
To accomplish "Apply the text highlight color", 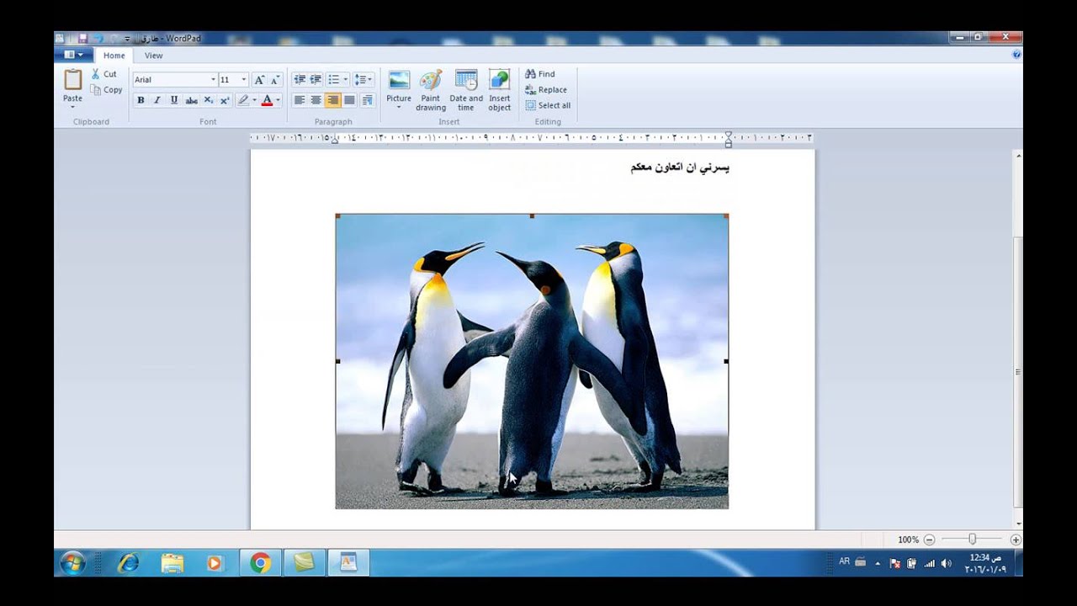I will coord(243,100).
